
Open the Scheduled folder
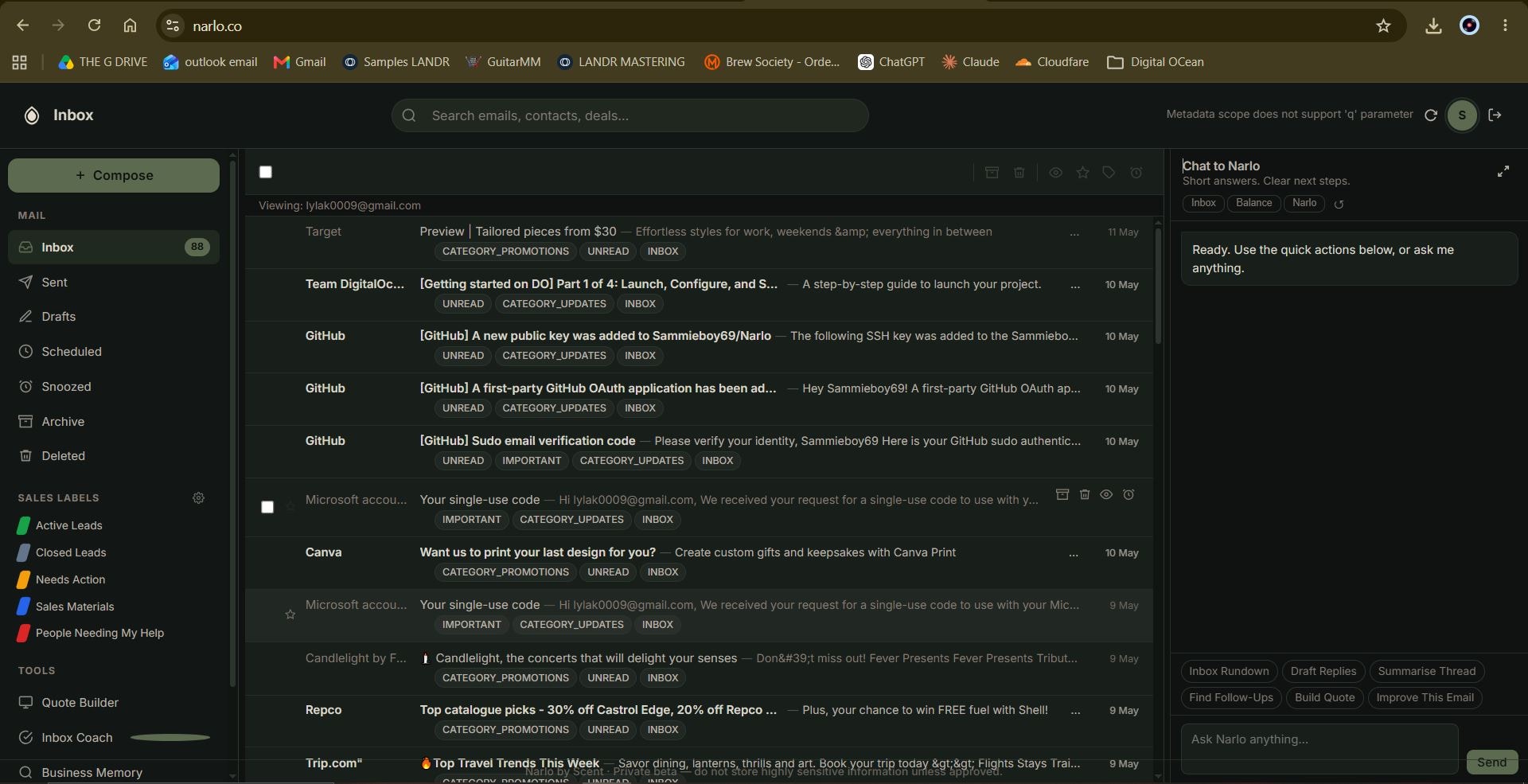click(114, 352)
